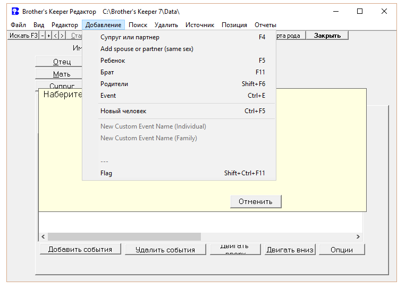Click the minus toolbar button
Viewport: 414px width, 289px height.
click(43, 36)
